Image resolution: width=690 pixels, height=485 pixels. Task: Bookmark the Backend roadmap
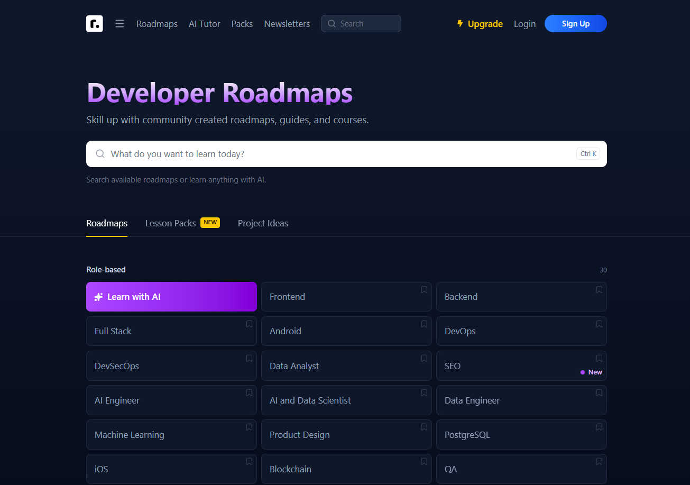click(599, 290)
